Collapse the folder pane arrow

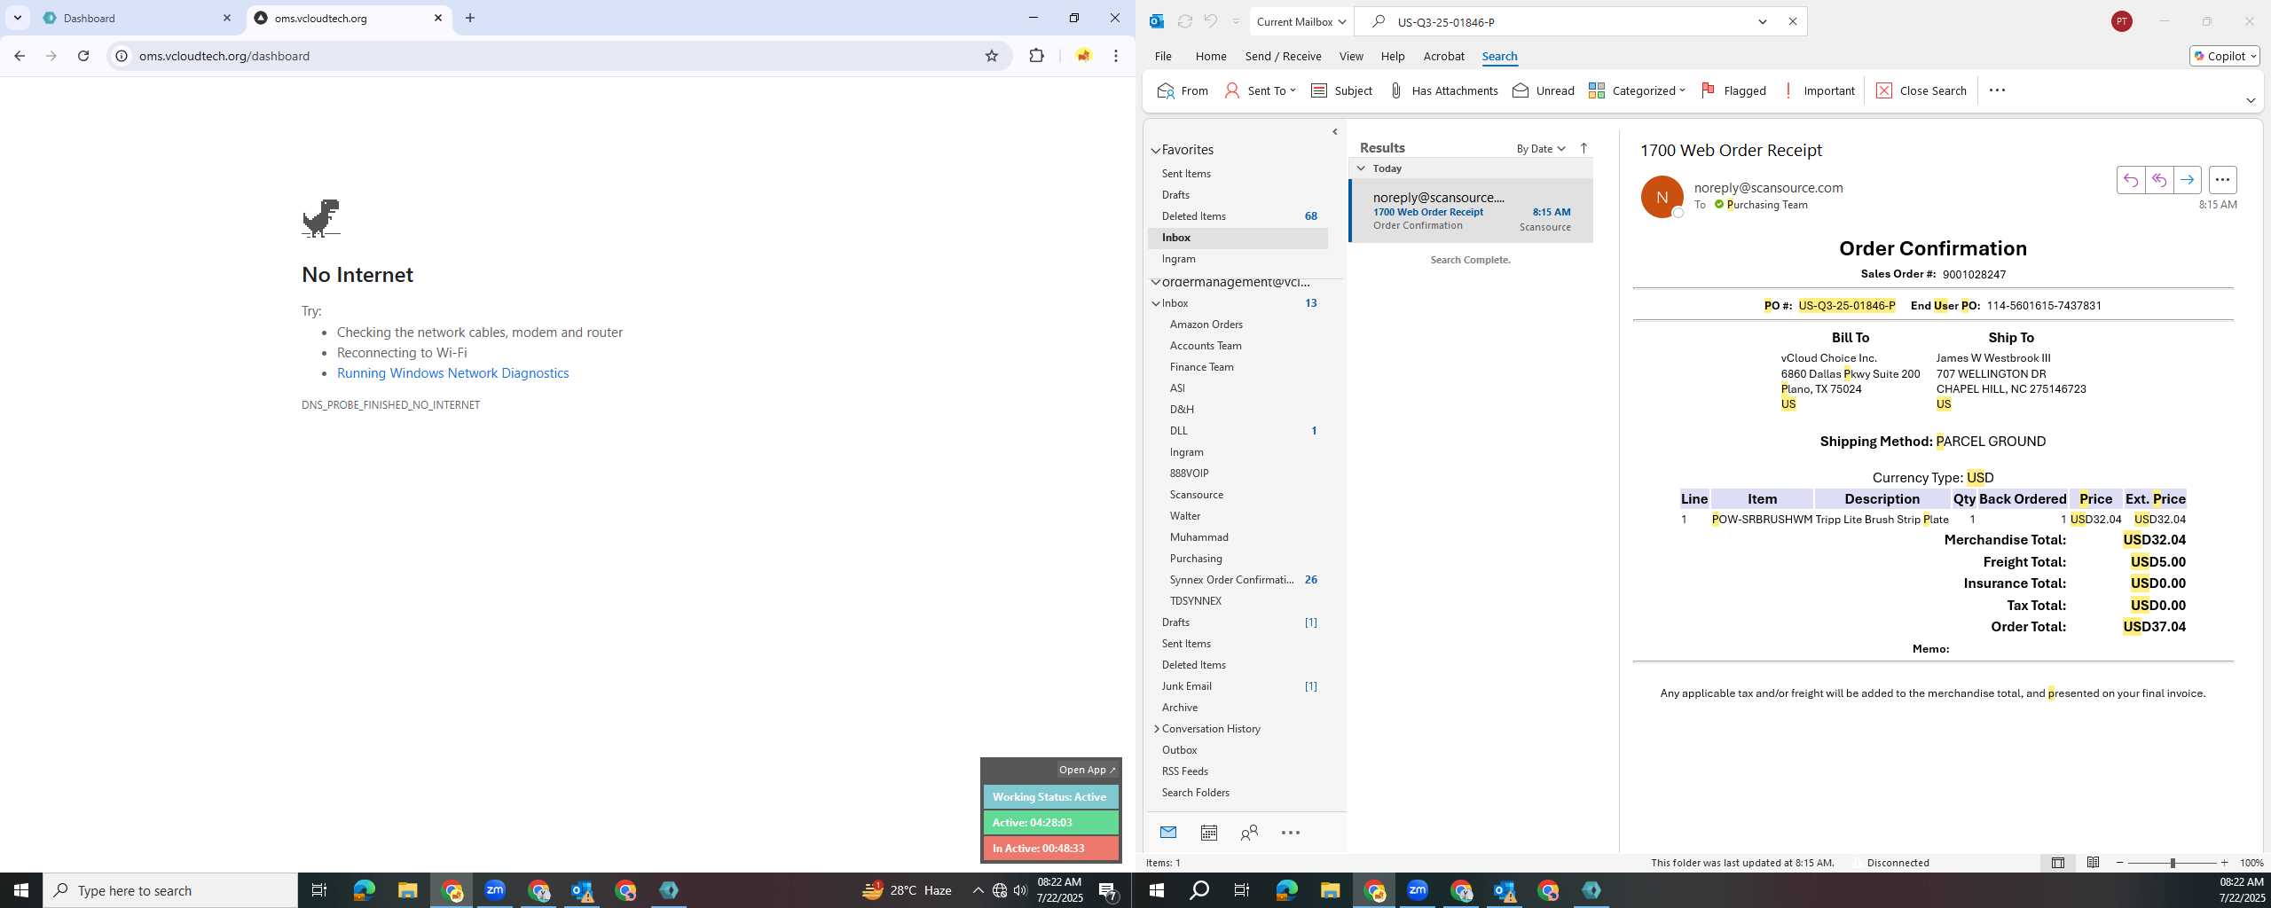(x=1335, y=132)
